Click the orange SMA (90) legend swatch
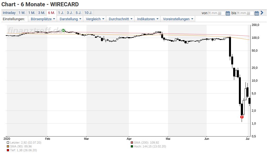 click(x=8, y=146)
